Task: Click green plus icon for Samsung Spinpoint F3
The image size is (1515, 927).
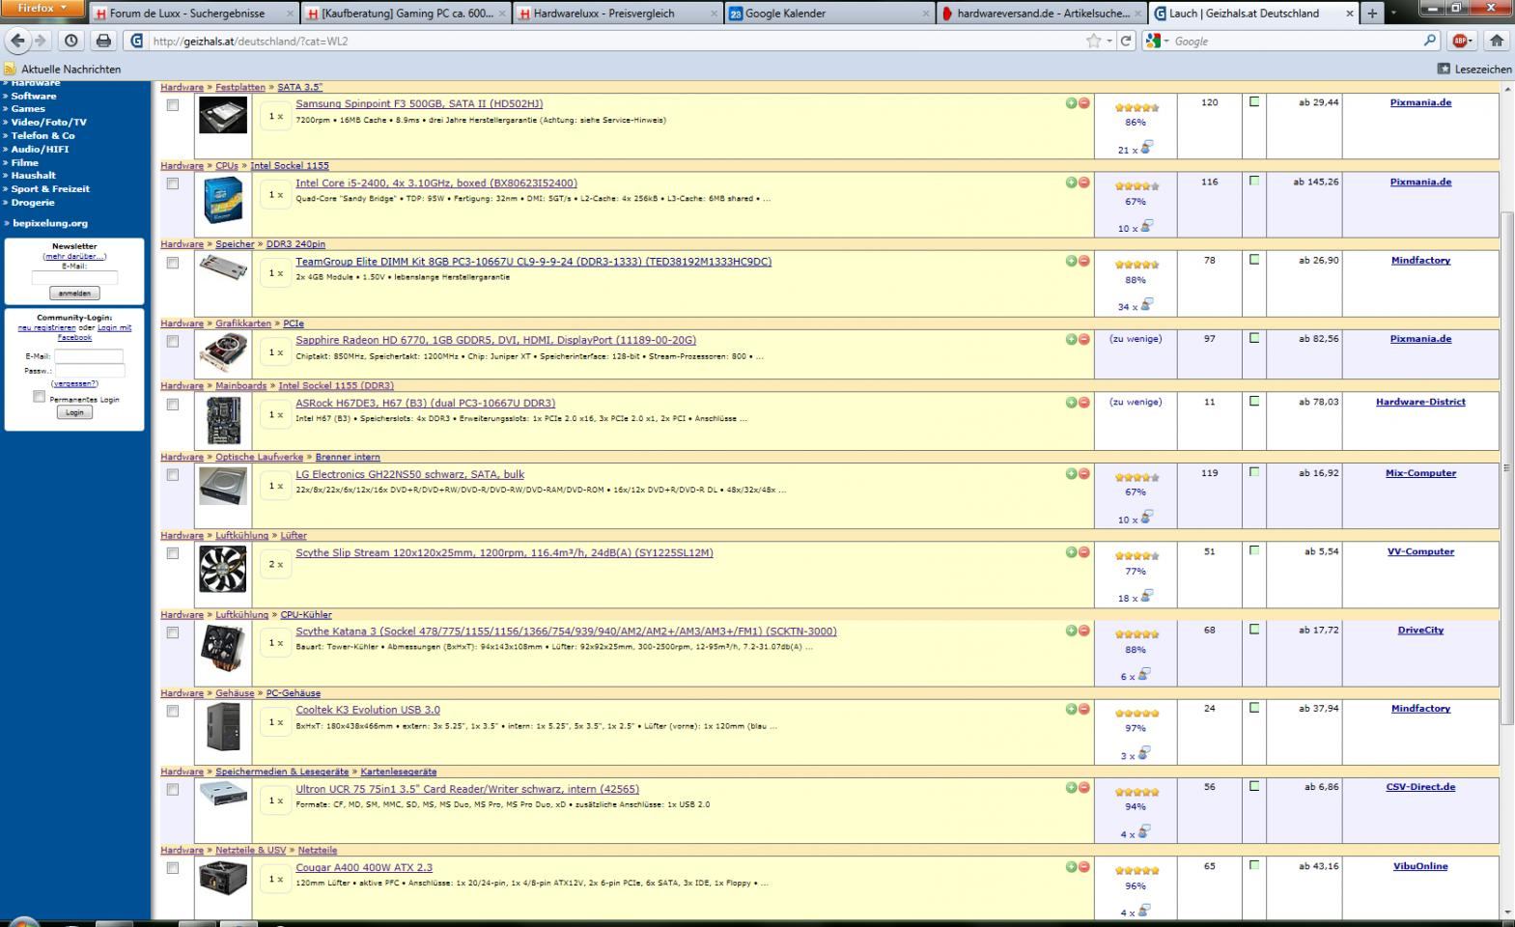Action: coord(1071,103)
